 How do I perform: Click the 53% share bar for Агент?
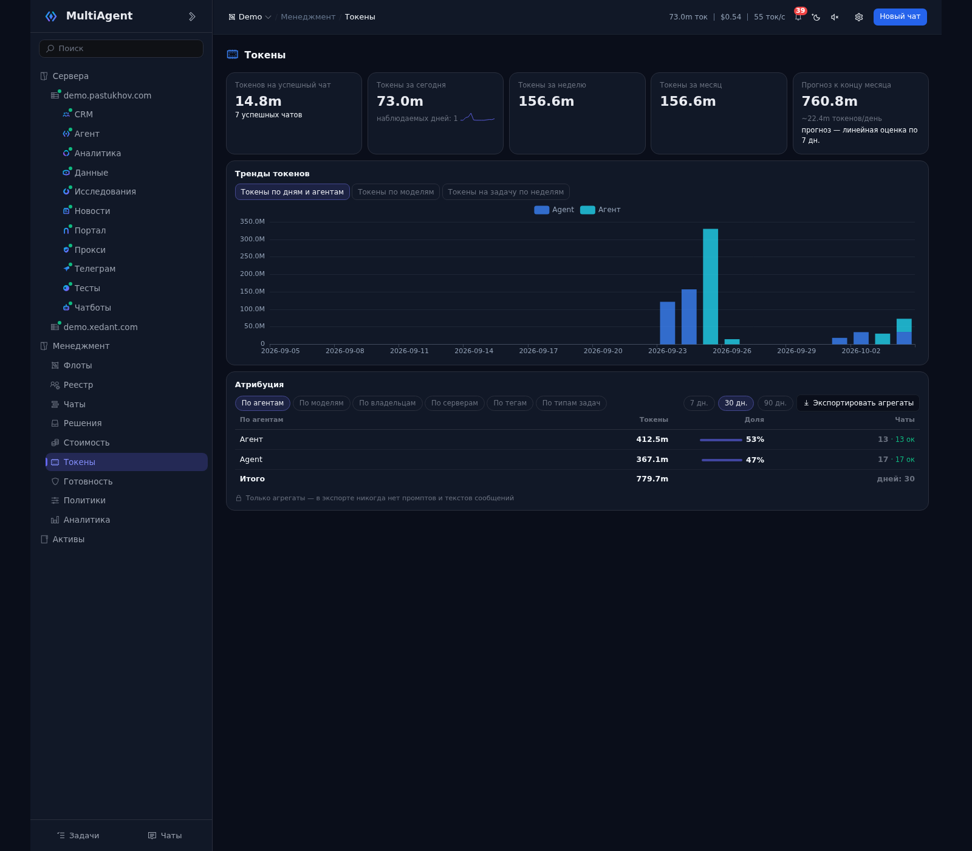pyautogui.click(x=721, y=439)
